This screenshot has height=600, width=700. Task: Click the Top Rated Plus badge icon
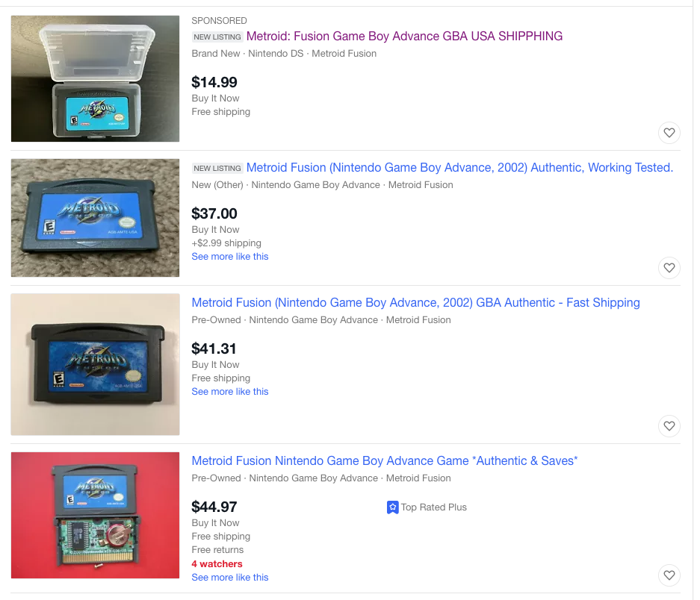point(392,507)
